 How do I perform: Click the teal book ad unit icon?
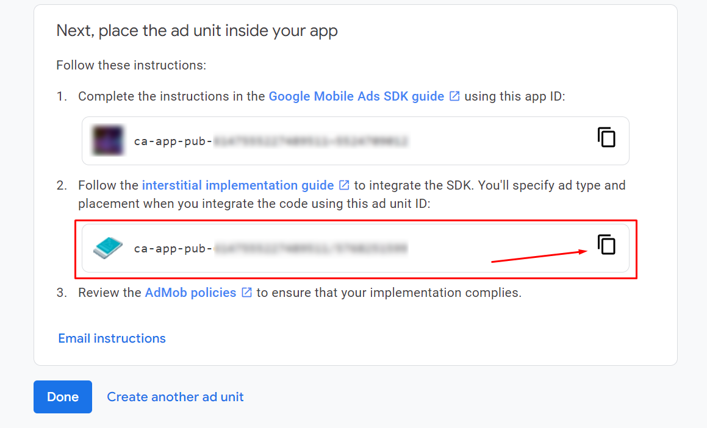point(108,248)
